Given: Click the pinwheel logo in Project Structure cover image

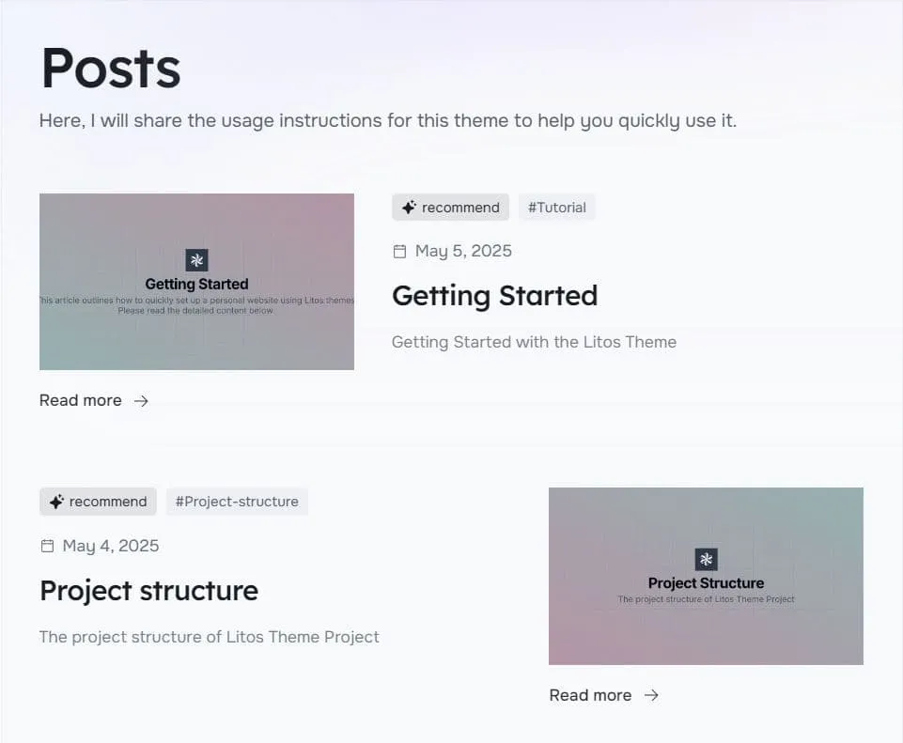Looking at the screenshot, I should [706, 560].
